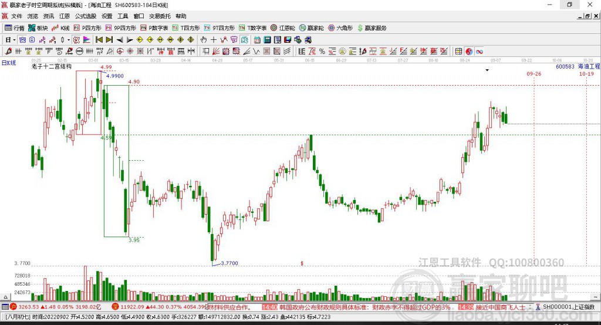Select the zigzag wave line tool
This screenshot has width=601, height=325.
(256, 52)
